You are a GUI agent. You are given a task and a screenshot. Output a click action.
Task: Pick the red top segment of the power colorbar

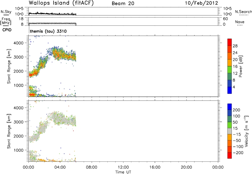[230, 42]
